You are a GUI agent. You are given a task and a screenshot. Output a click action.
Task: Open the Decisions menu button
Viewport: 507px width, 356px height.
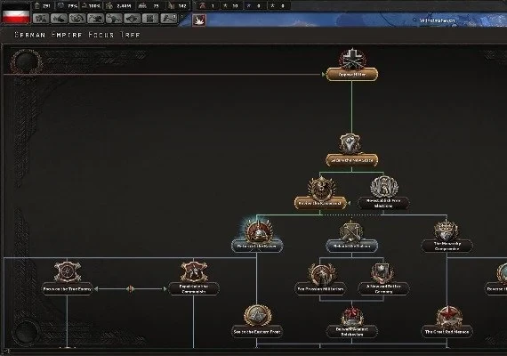pyautogui.click(x=41, y=18)
